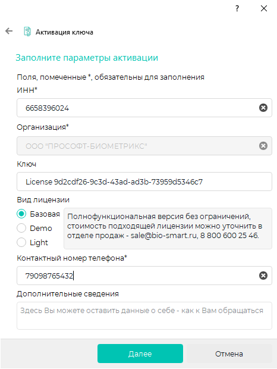The height and width of the screenshot is (369, 277).
Task: Click into the Ключ license key field
Action: (x=144, y=182)
